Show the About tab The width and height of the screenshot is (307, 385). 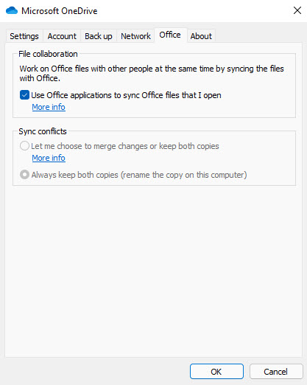click(x=201, y=36)
